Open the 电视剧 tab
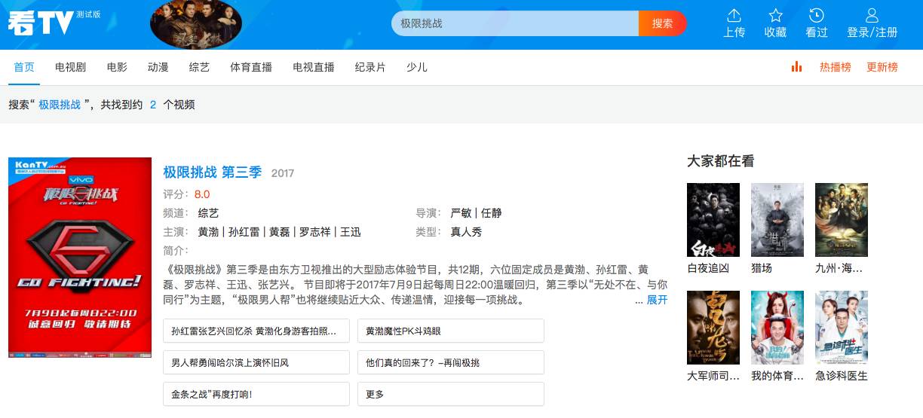This screenshot has height=418, width=923. pos(70,67)
